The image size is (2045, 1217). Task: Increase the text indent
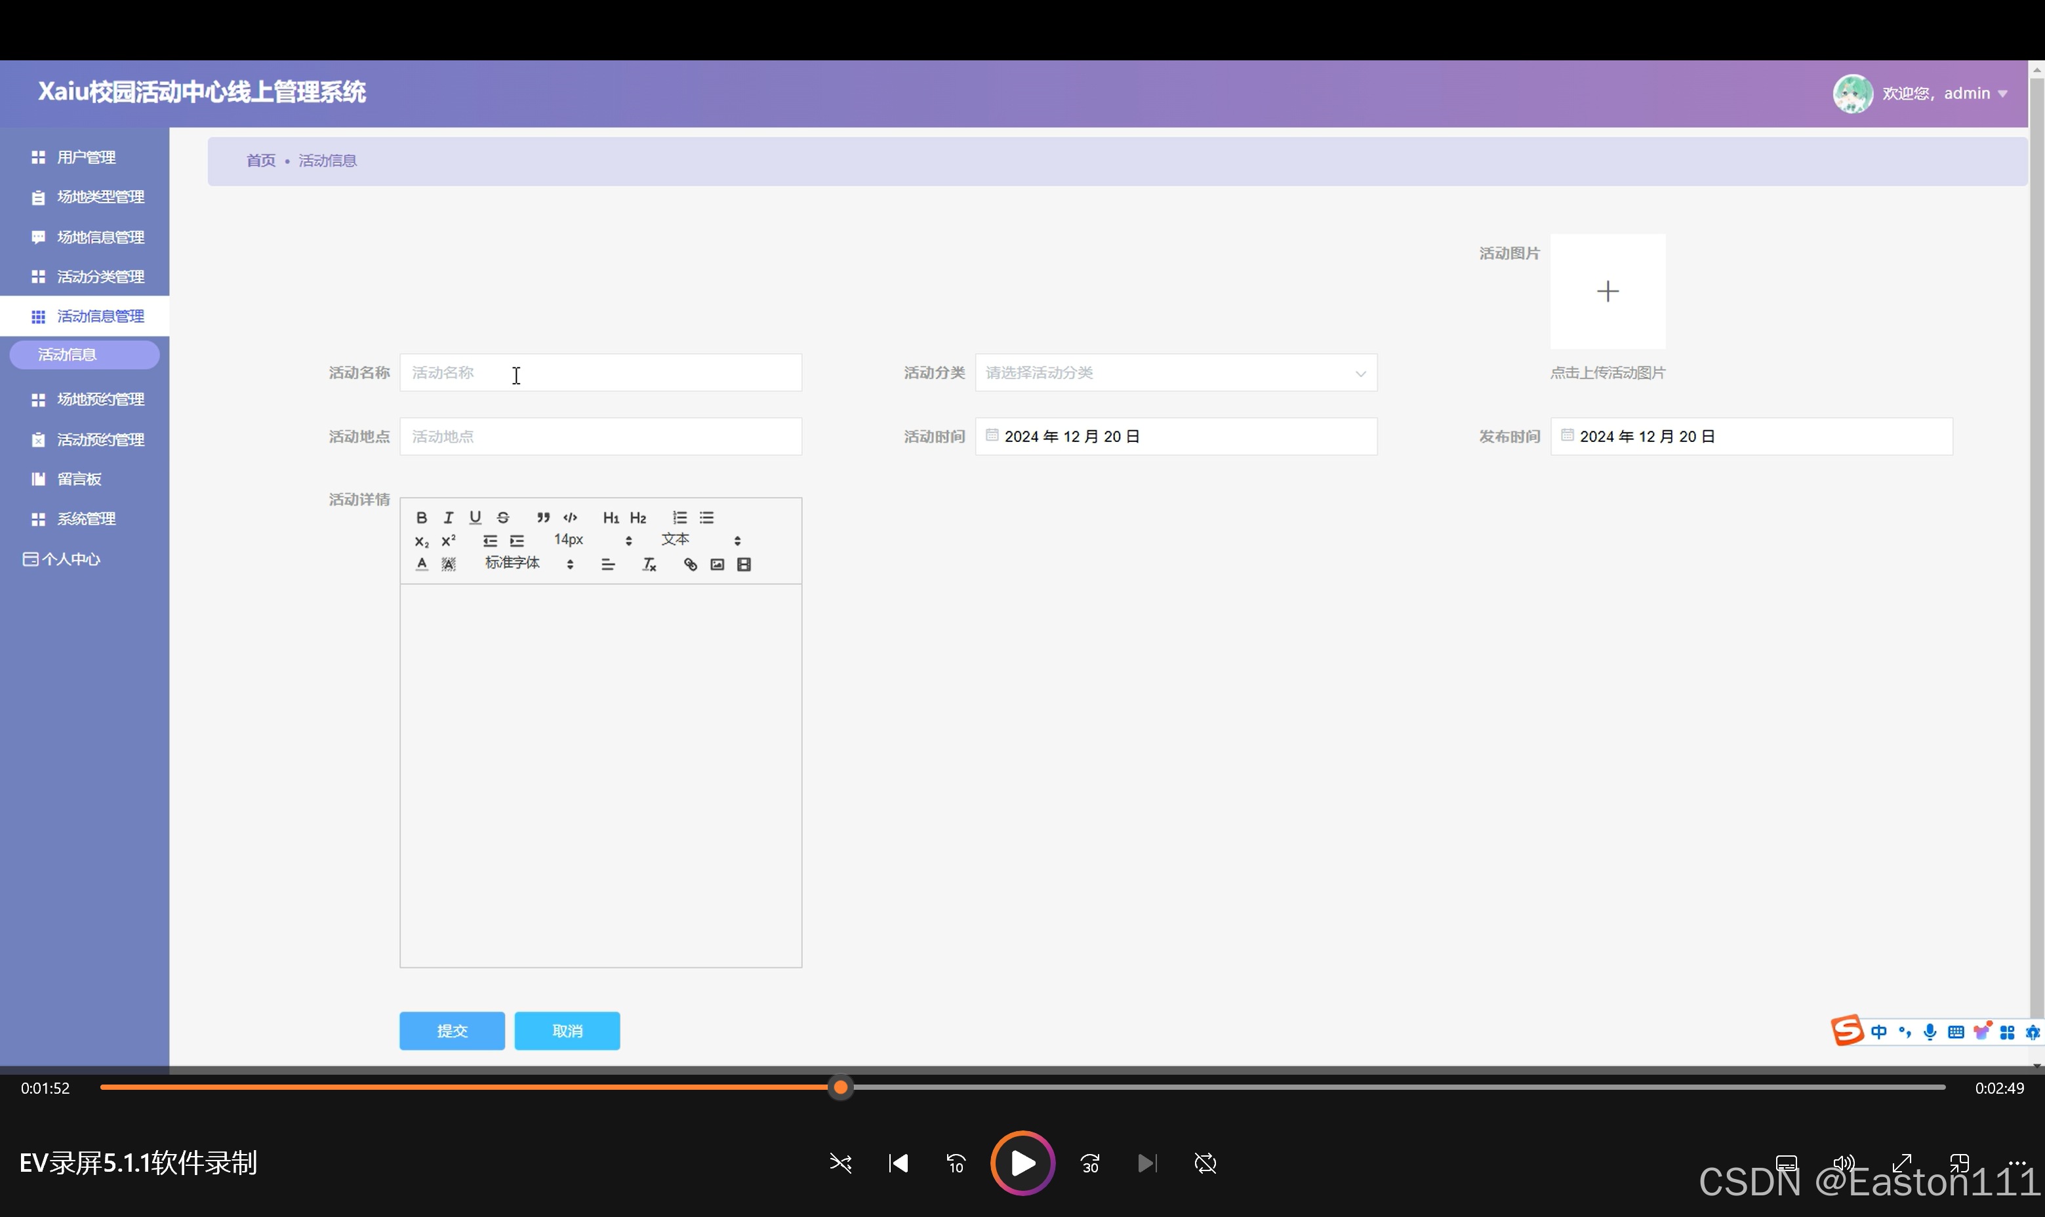(517, 541)
